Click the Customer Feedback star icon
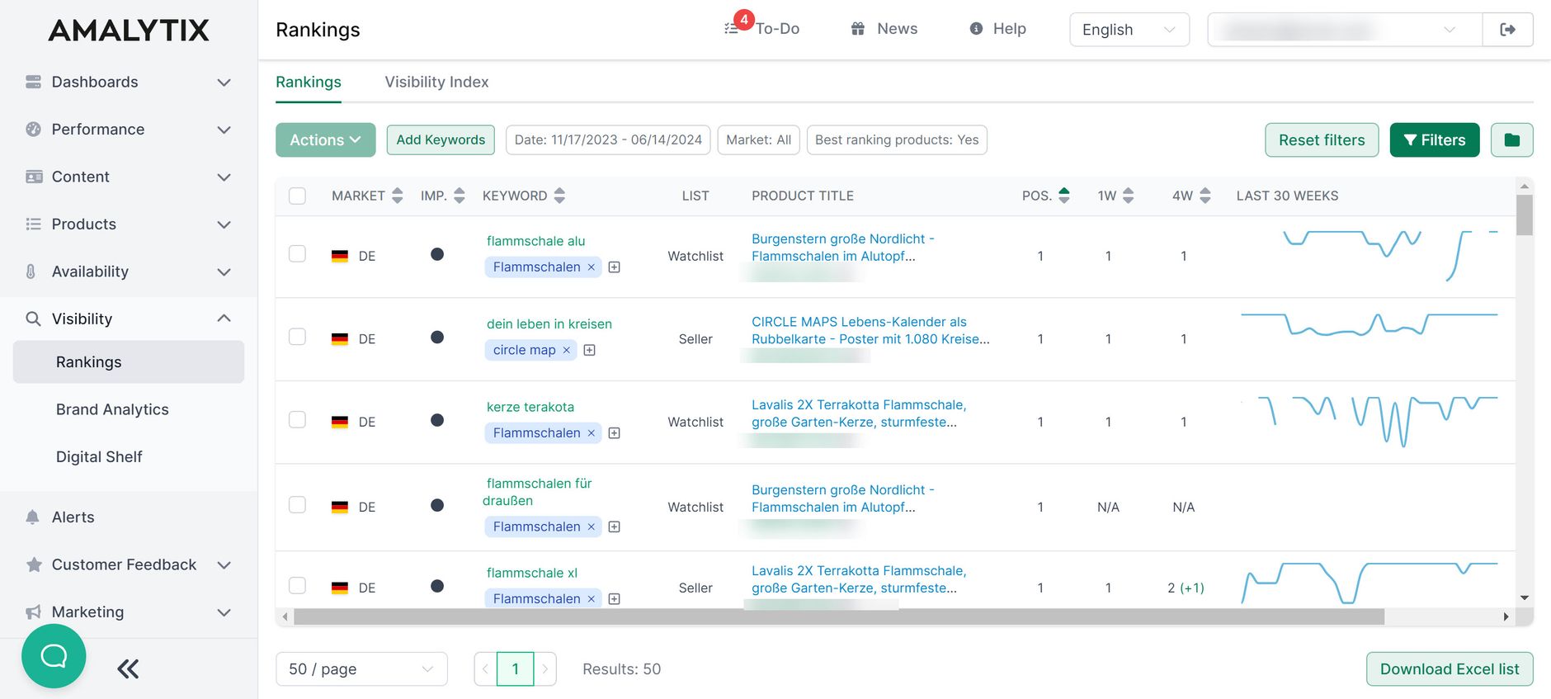The height and width of the screenshot is (699, 1551). 34,564
